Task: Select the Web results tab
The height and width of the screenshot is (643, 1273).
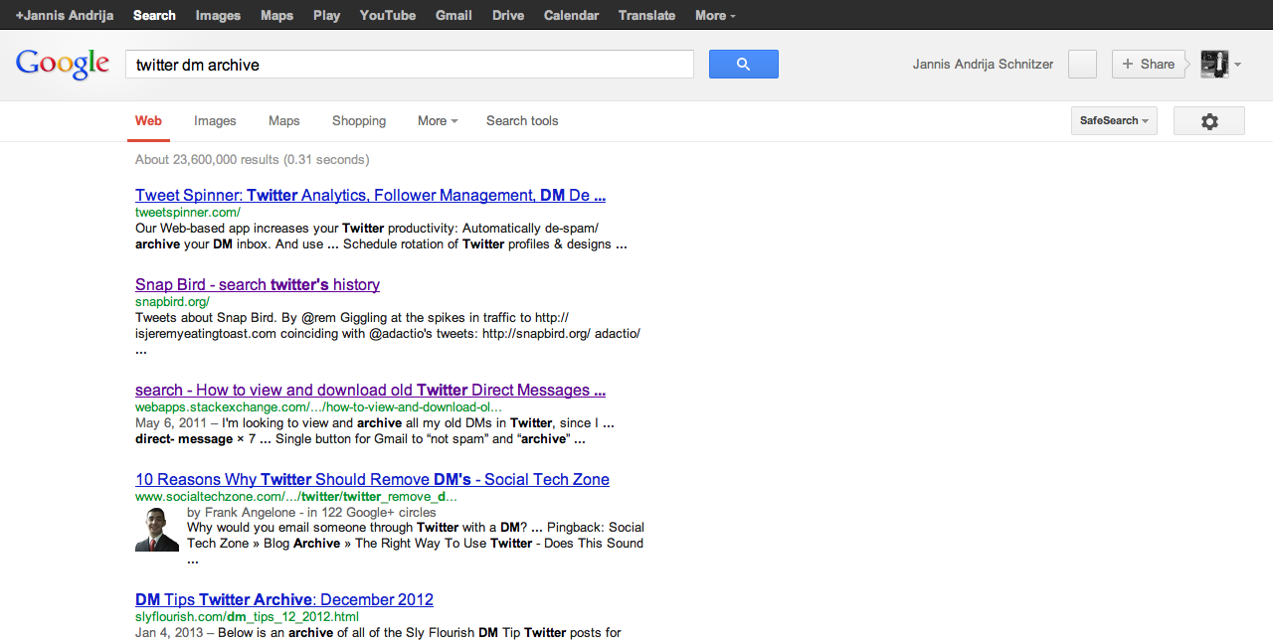Action: tap(148, 120)
